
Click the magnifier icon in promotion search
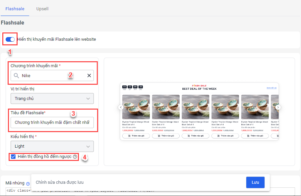tap(16, 75)
